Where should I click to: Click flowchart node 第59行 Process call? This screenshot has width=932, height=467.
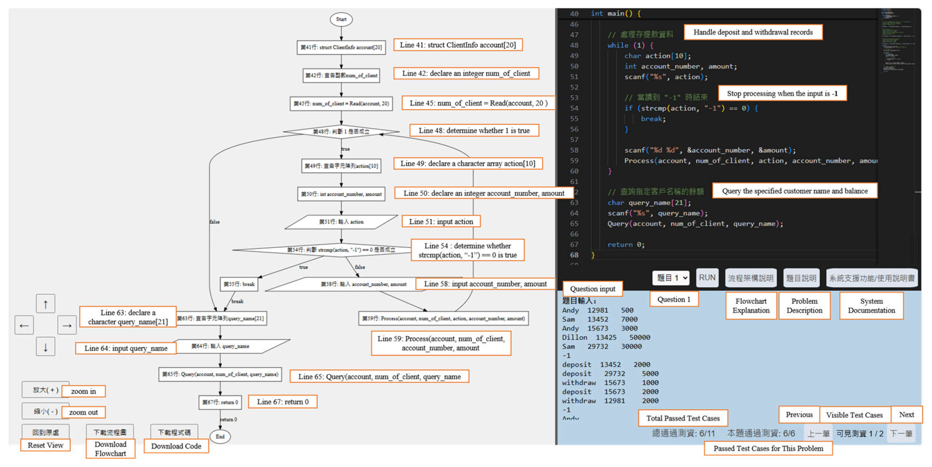coord(443,318)
